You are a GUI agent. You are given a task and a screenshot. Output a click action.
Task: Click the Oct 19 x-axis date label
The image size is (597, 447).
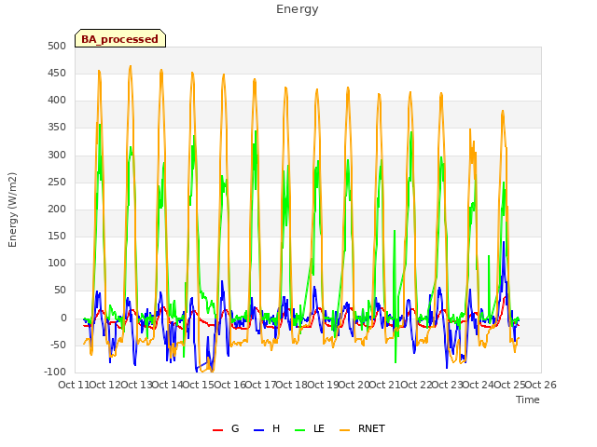(x=323, y=385)
